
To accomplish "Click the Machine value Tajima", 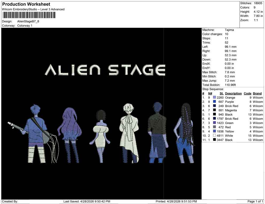I will click(x=229, y=30).
